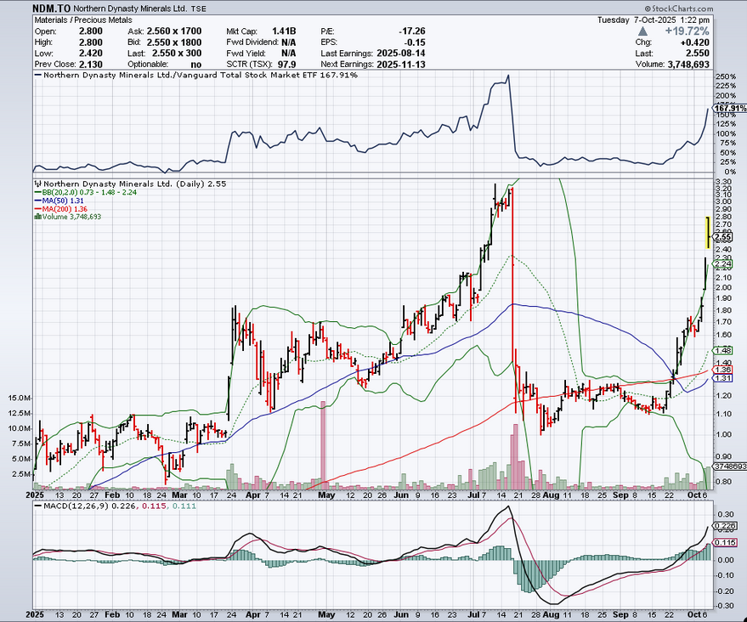Click the blue MA(50) legend line marker
Image resolution: width=747 pixels, height=622 pixels.
[x=37, y=201]
